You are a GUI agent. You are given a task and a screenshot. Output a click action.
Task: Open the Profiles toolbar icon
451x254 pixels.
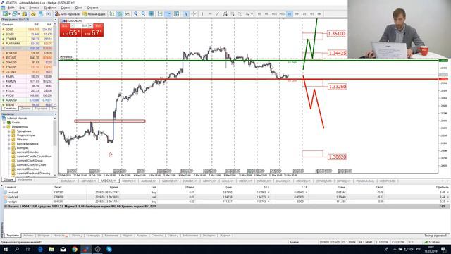coord(14,14)
